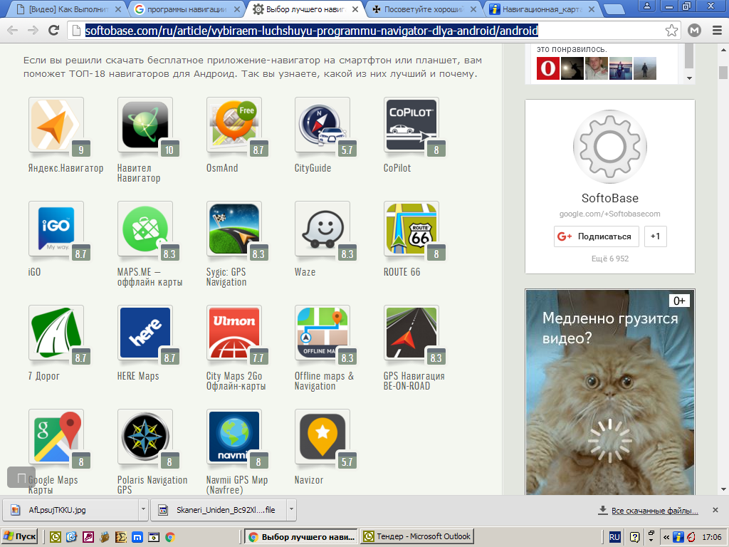The height and width of the screenshot is (547, 729).
Task: Open the Яндекс.Навигатор text link
Action: tap(65, 168)
